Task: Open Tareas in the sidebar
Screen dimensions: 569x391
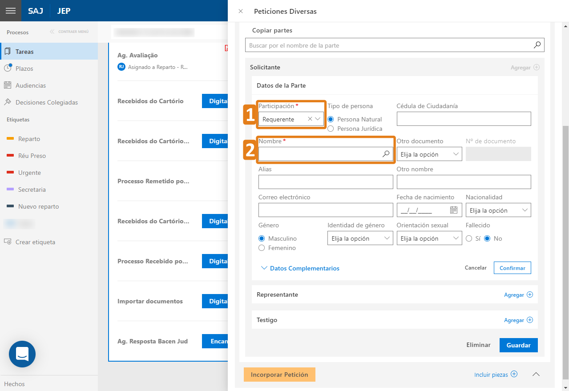Action: coord(49,52)
